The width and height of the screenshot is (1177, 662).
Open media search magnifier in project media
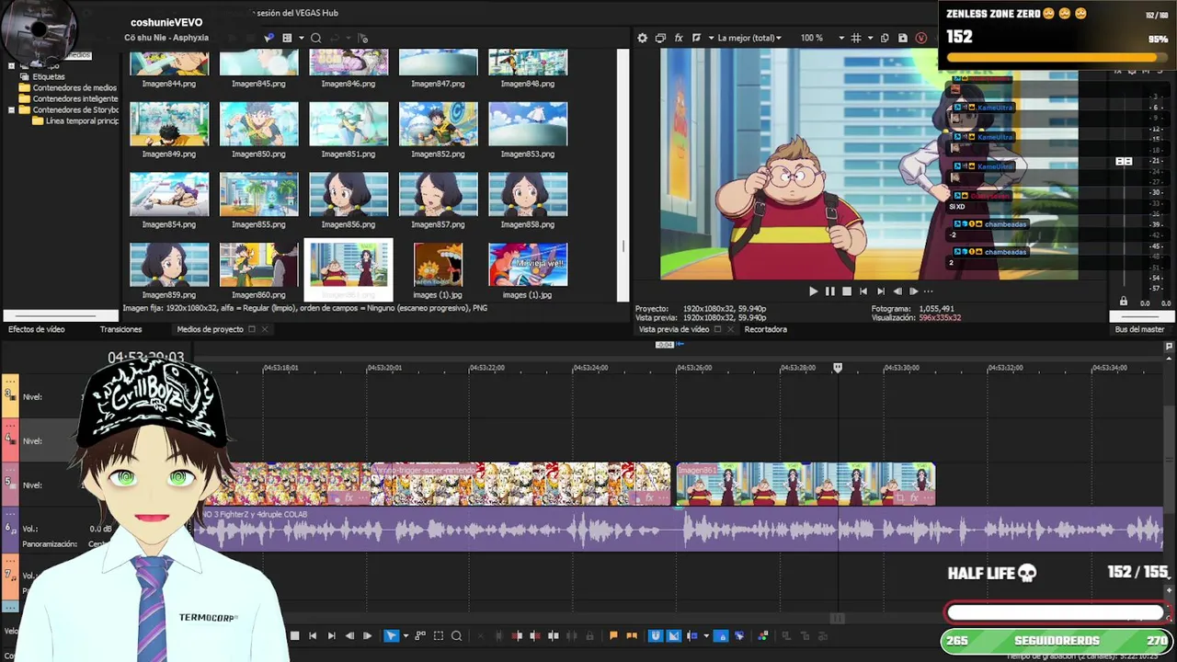pos(315,38)
